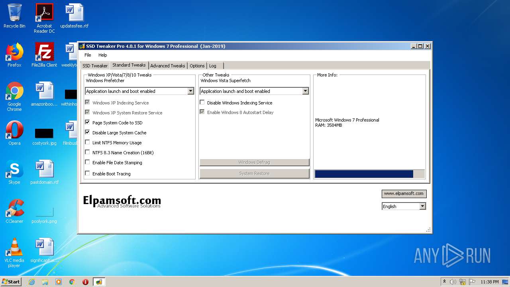This screenshot has height=287, width=510.
Task: Launch Google Chrome desktop shortcut
Action: [x=14, y=96]
